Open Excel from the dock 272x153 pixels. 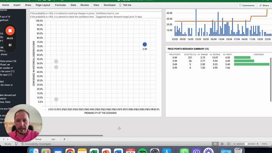click(x=94, y=151)
